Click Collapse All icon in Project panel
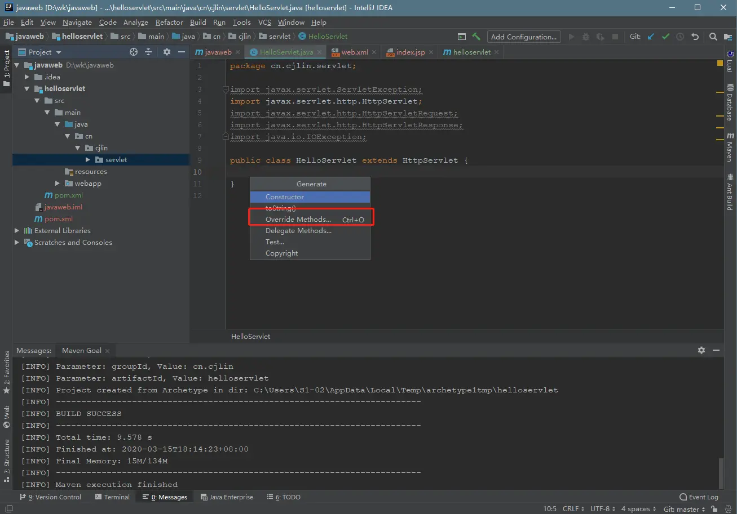This screenshot has width=737, height=514. [x=148, y=52]
